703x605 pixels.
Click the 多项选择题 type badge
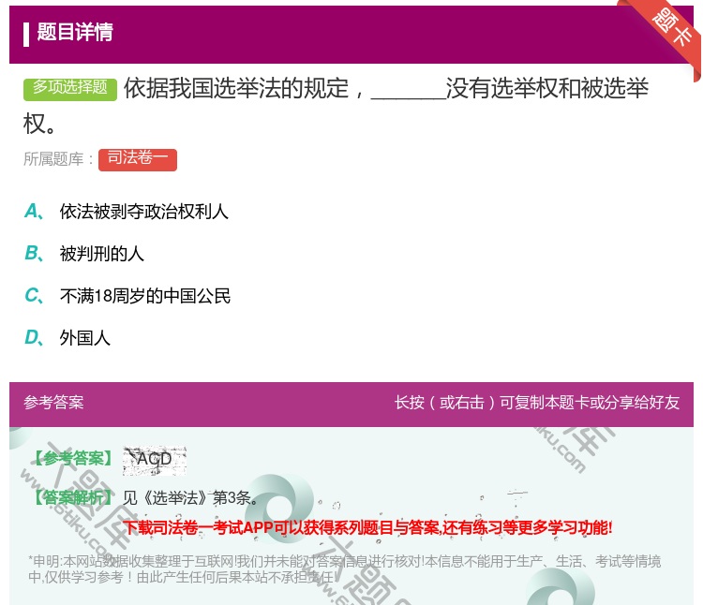click(70, 89)
